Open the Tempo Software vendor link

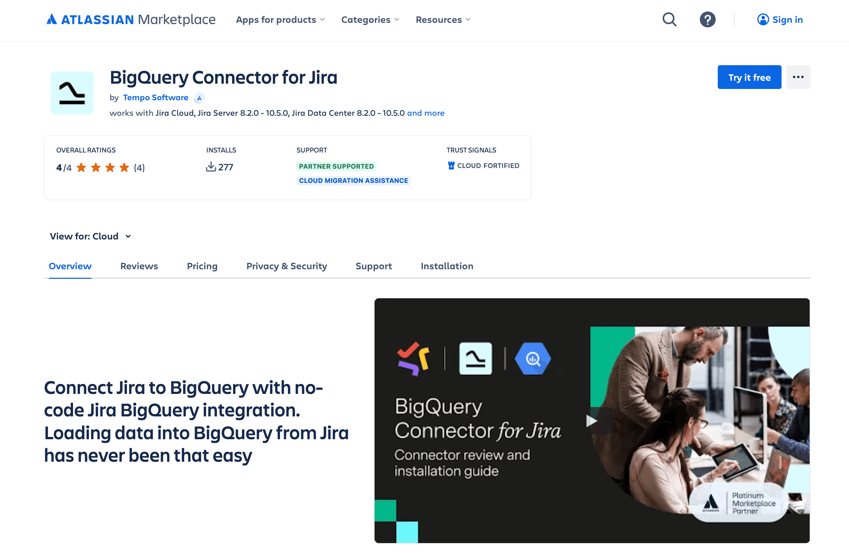click(x=155, y=97)
